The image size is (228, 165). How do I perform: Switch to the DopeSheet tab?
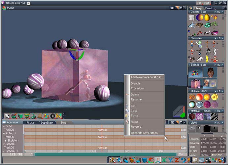click(47, 122)
